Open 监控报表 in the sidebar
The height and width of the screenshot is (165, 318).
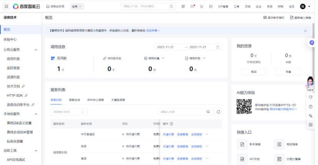13,68
